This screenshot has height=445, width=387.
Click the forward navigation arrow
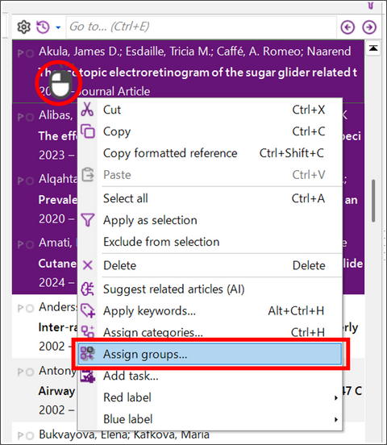(369, 27)
